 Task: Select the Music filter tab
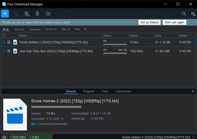77,29
